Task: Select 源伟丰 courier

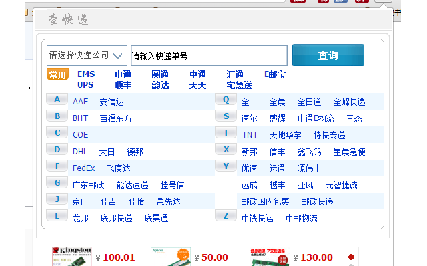Action: tap(309, 168)
